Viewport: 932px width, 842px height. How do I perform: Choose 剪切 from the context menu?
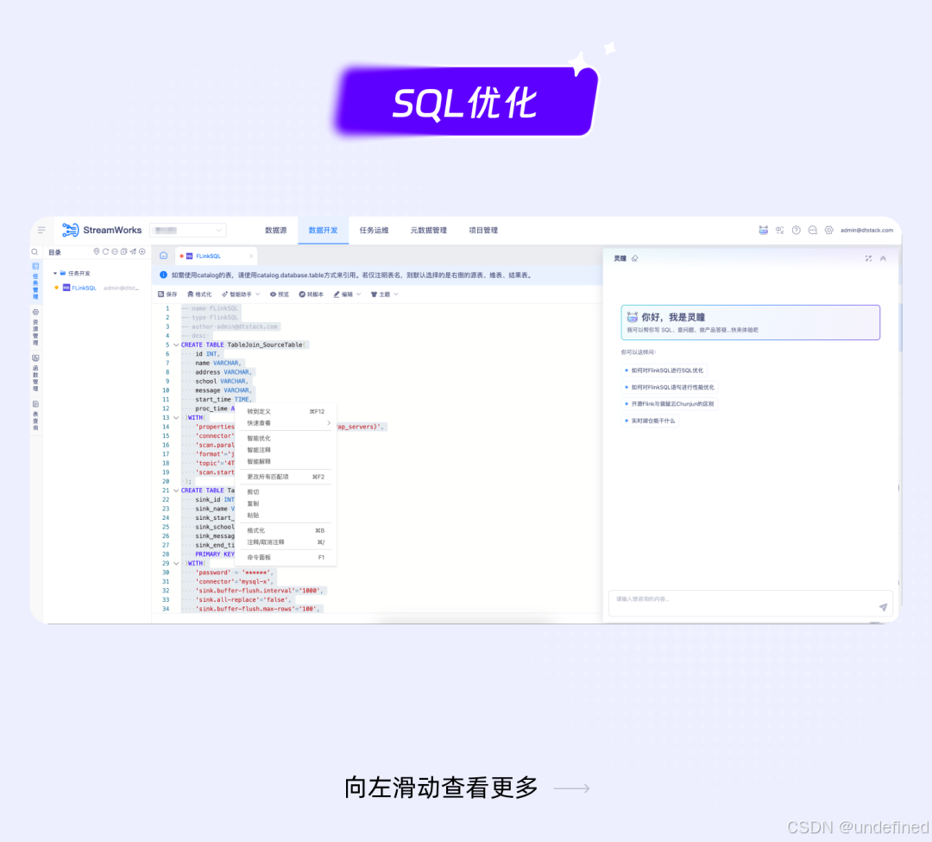coord(286,491)
